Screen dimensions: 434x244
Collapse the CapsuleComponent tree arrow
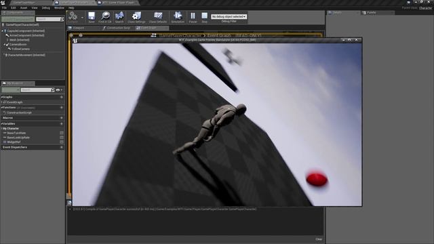(3, 31)
